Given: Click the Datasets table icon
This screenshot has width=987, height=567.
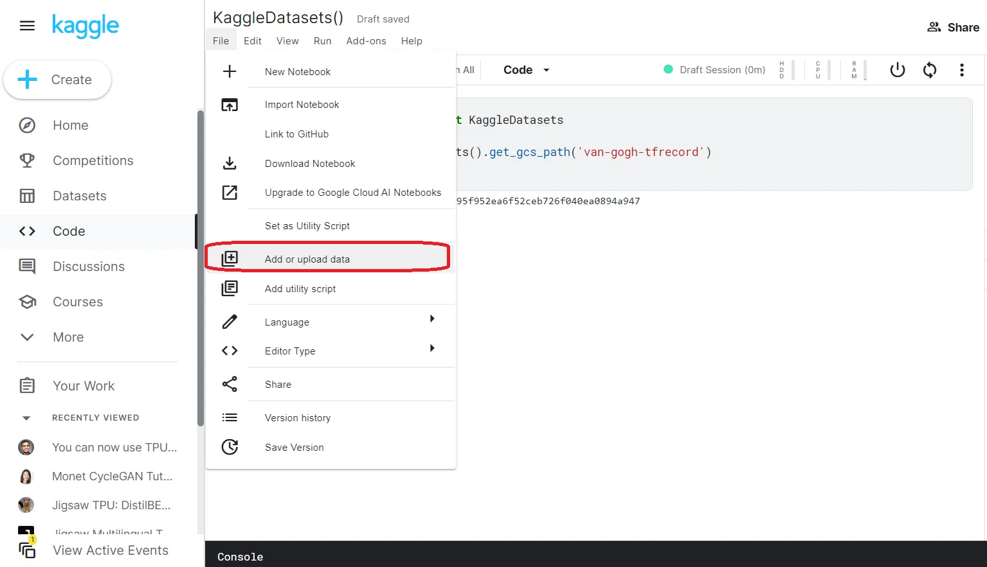Looking at the screenshot, I should (27, 196).
